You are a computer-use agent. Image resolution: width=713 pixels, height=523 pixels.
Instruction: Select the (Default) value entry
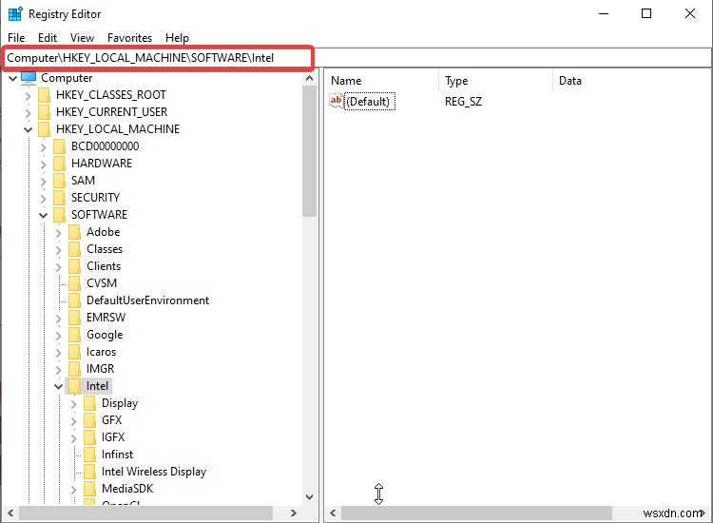pyautogui.click(x=368, y=101)
